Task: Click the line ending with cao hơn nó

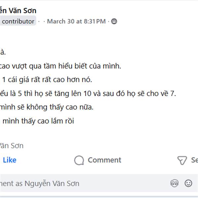Action: (x=46, y=80)
